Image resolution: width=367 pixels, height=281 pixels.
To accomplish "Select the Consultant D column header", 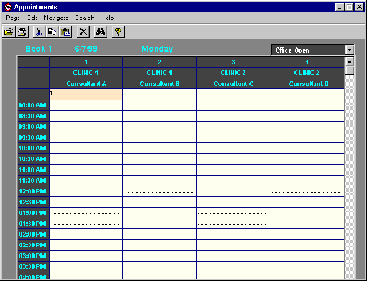I will [x=308, y=84].
